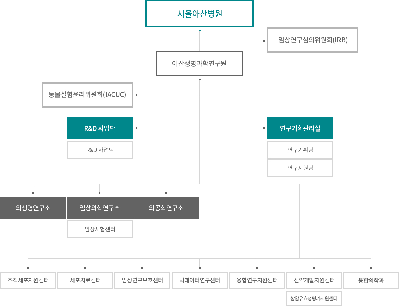Open the 의공학연구소 box
Viewport: 399px width, 306px height.
point(166,208)
